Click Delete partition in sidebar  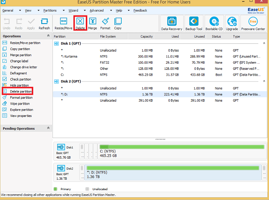(17, 91)
